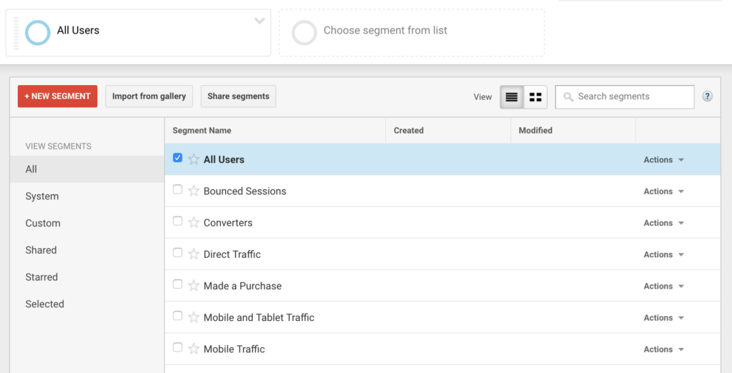This screenshot has width=732, height=373.
Task: Open Actions dropdown for Mobile and Tablet Traffic
Action: 663,317
